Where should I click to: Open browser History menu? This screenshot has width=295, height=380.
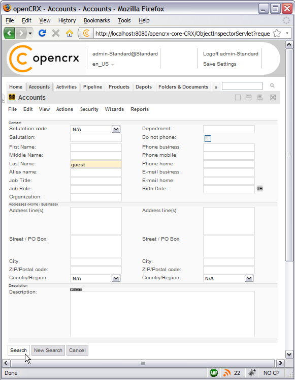67,20
